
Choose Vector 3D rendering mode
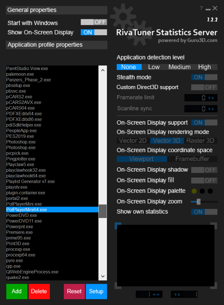pos(167,141)
